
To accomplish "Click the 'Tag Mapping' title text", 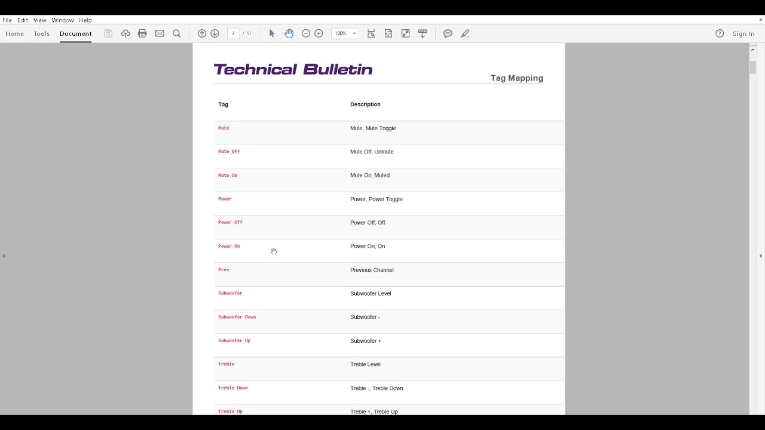I will [517, 78].
